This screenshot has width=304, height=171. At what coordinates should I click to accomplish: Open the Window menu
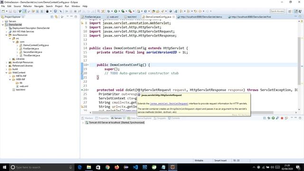76,6
